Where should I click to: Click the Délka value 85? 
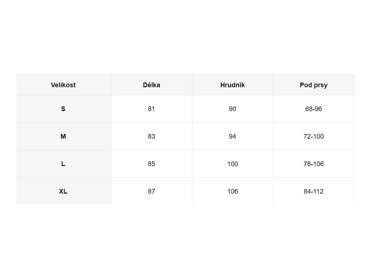click(151, 164)
